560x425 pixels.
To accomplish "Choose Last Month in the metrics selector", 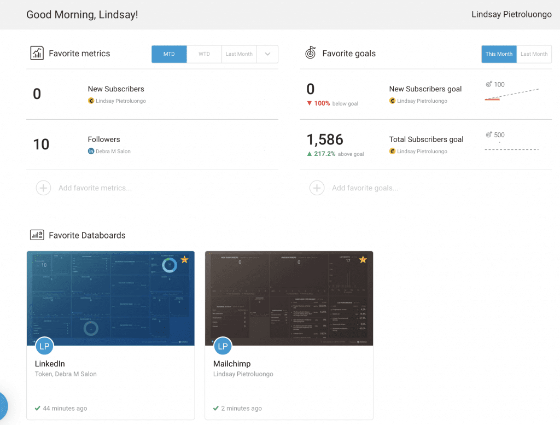I will pos(238,54).
